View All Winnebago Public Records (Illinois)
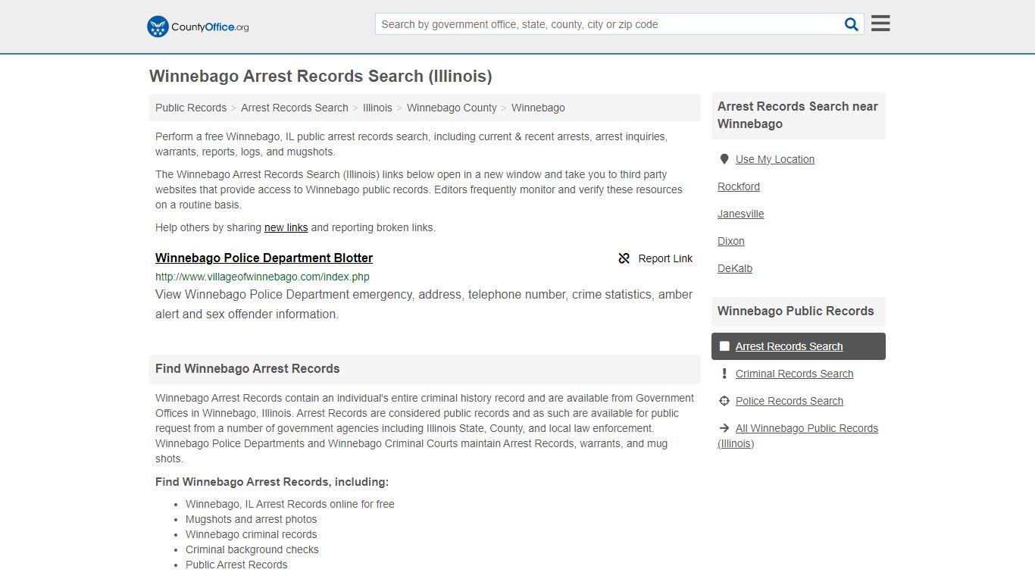 pyautogui.click(x=798, y=436)
